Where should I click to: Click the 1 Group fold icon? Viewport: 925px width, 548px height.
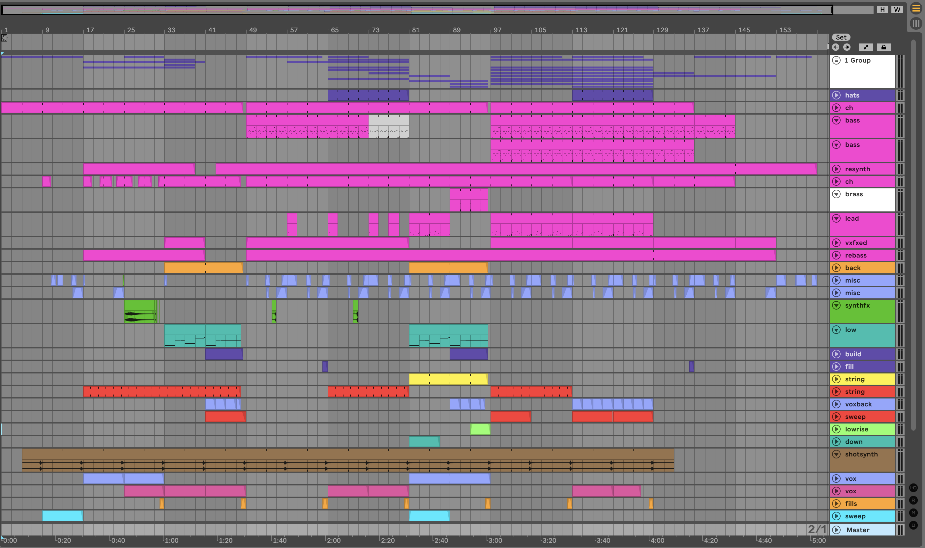point(836,60)
